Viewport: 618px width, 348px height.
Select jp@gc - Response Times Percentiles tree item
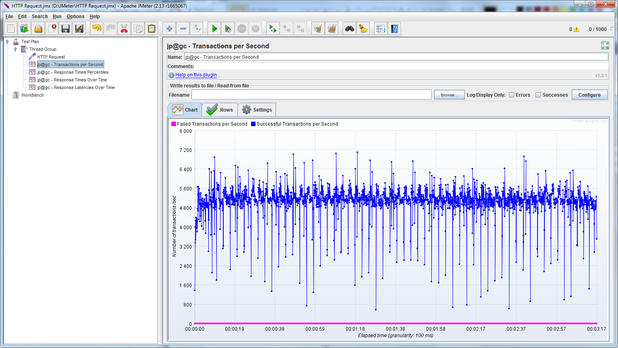(x=73, y=72)
